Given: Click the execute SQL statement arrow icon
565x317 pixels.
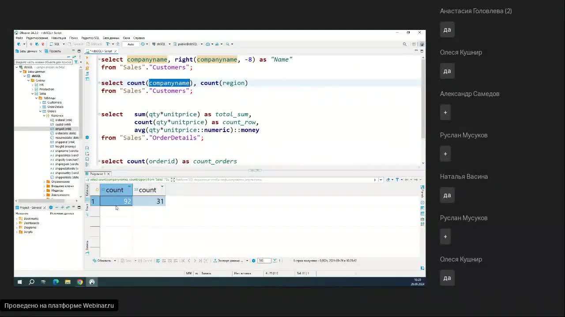Looking at the screenshot, I should 87,59.
